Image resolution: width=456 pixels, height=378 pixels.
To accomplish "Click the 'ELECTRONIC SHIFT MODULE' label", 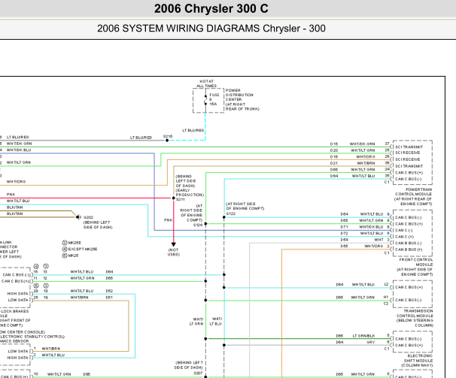I will click(418, 358).
